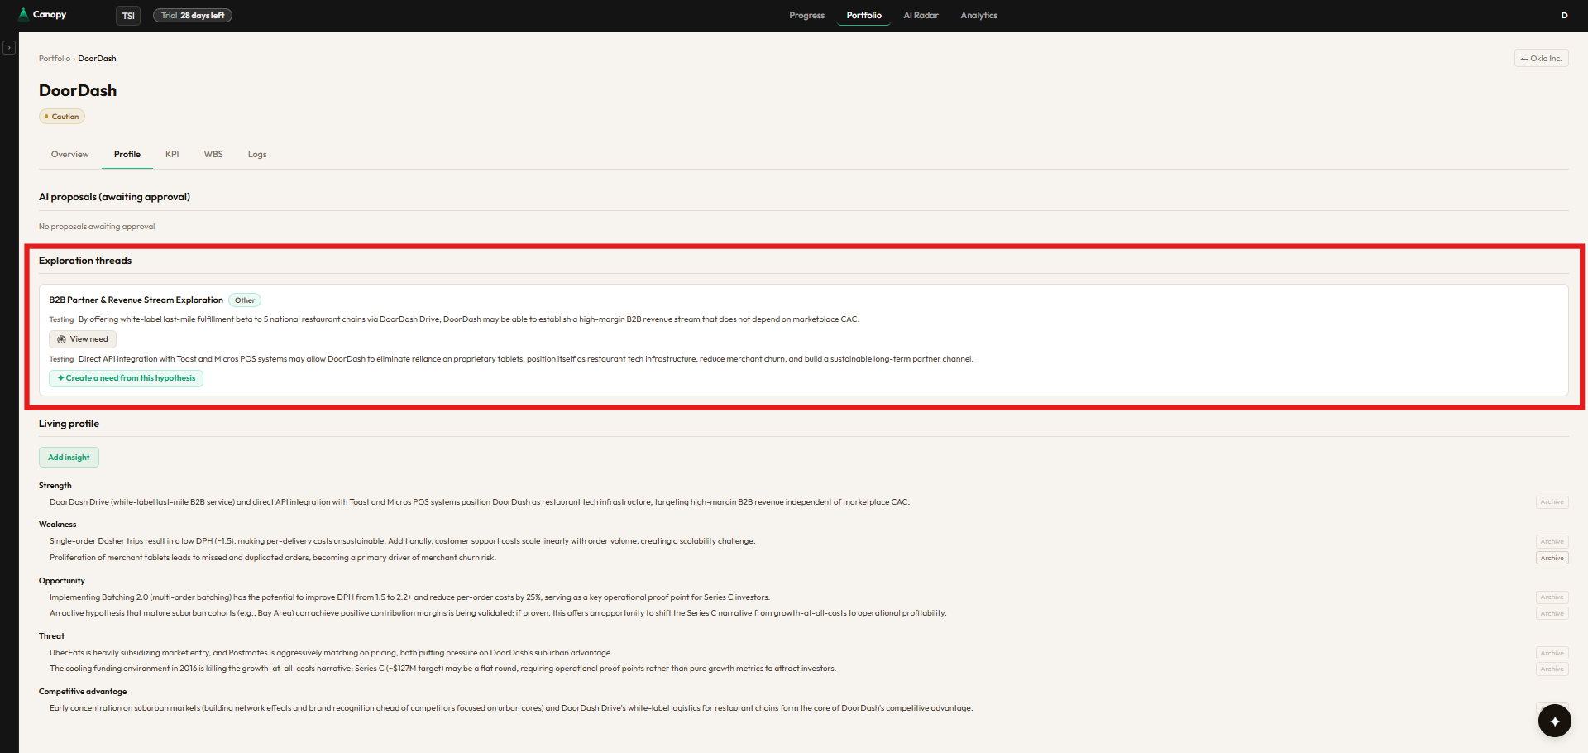
Task: Click the Trial 28 days left badge
Action: [193, 16]
